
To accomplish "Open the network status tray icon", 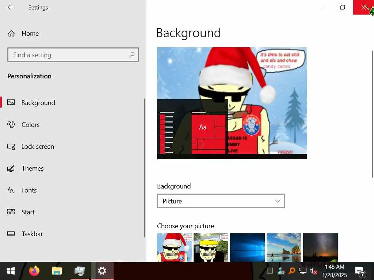I will [303, 271].
